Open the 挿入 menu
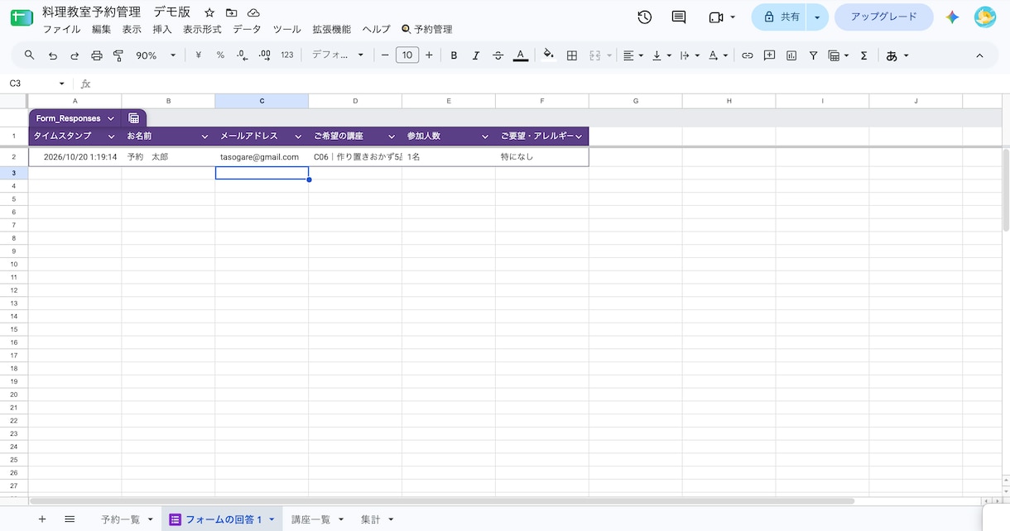Screen dimensions: 1010x531 point(162,29)
